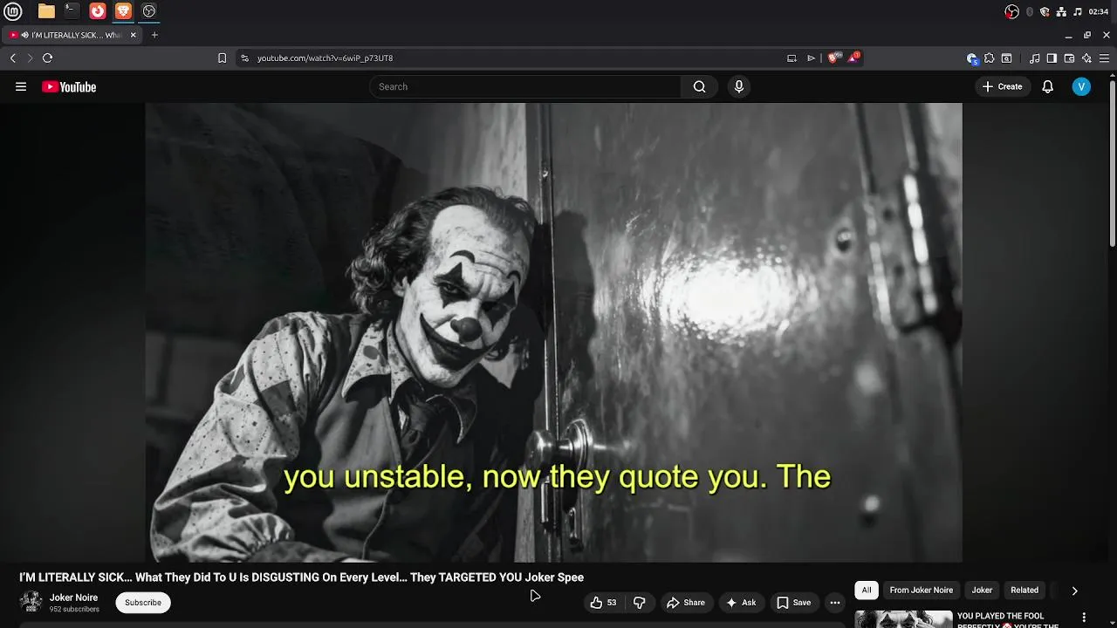Save the video with the Save button

coord(793,603)
